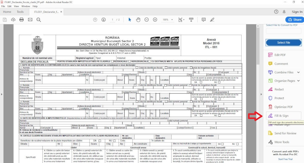This screenshot has height=163, width=304.
Task: Check the NEREZIDENȚIALE checkbox
Action: coord(129,61)
